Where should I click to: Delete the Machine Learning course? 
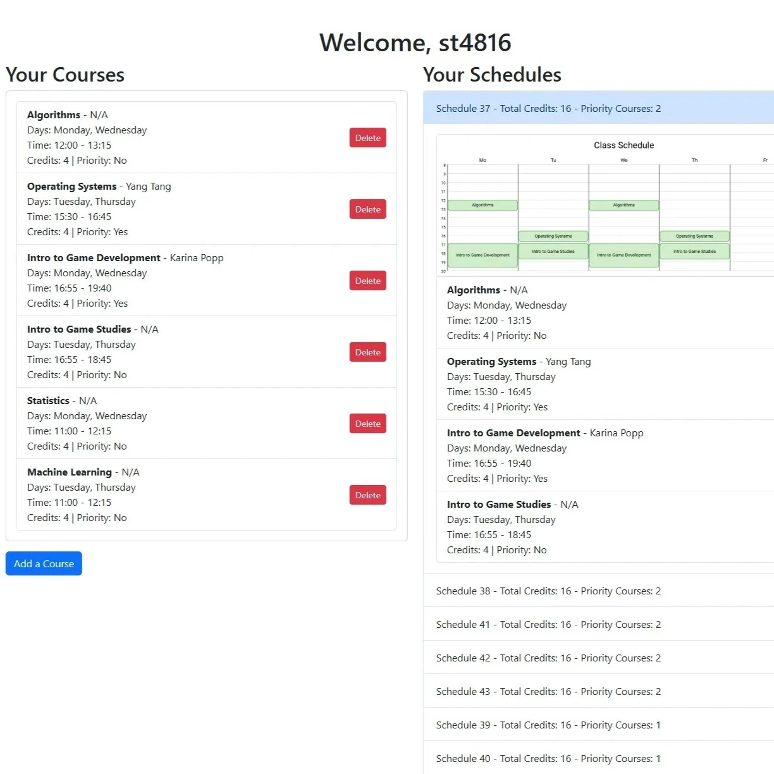click(x=367, y=495)
